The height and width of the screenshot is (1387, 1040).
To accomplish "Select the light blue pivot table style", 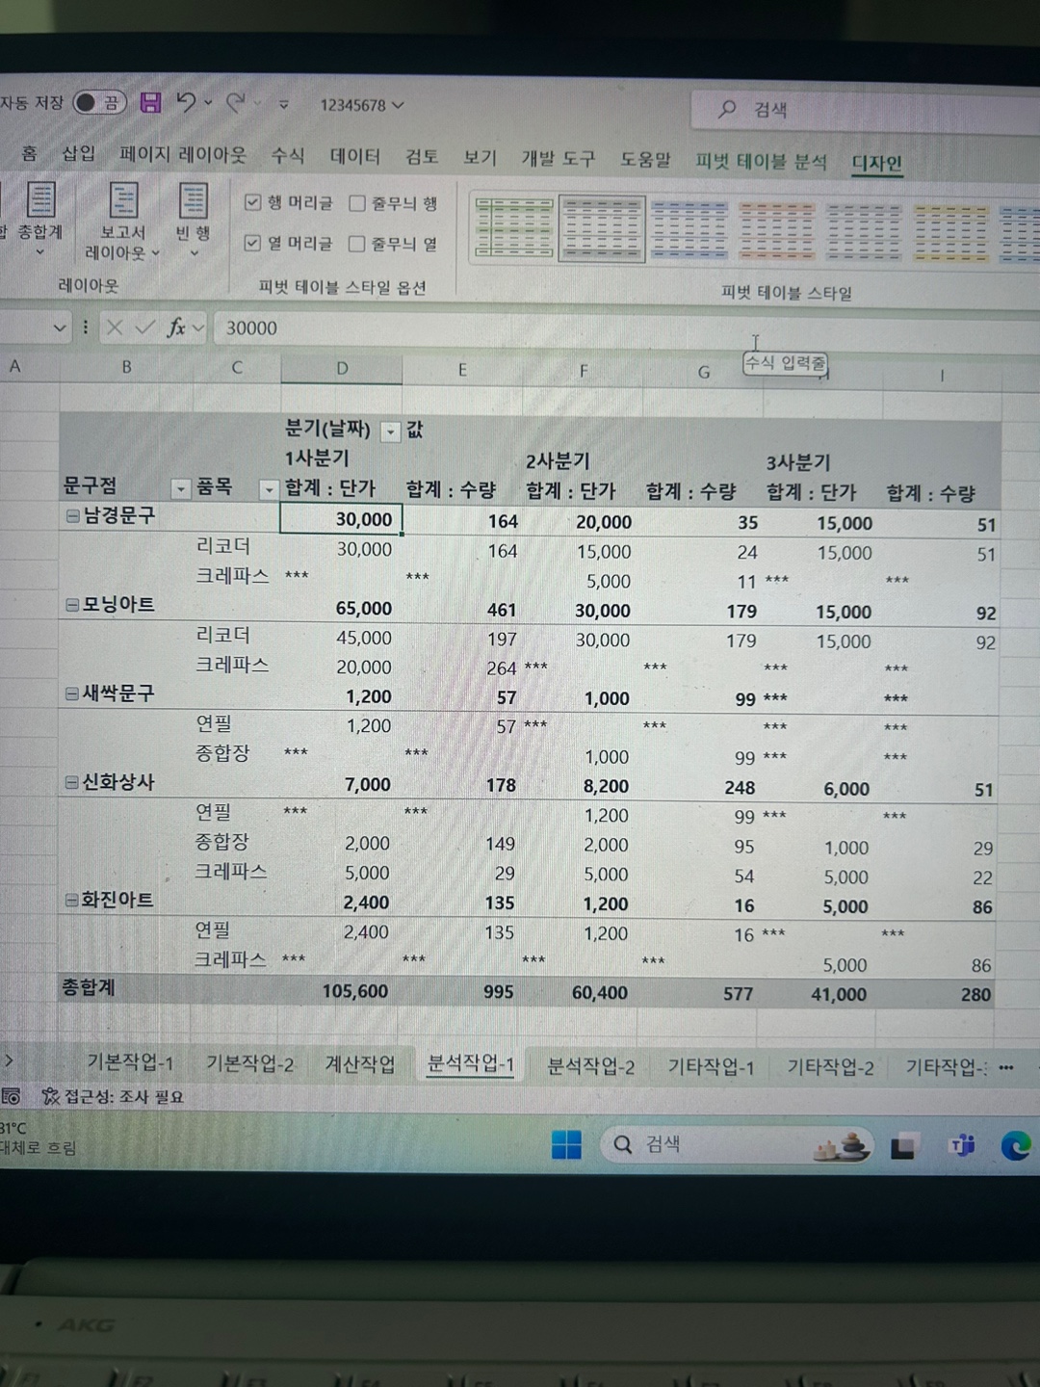I will pos(689,230).
